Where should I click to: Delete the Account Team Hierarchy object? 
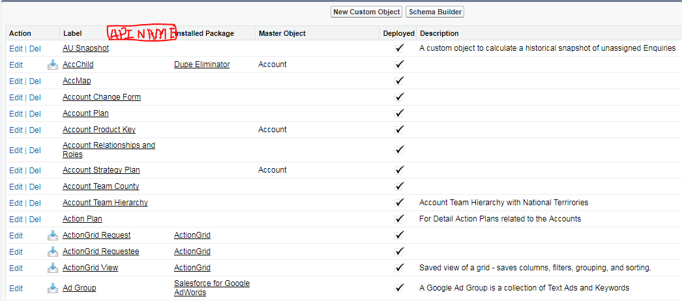35,203
